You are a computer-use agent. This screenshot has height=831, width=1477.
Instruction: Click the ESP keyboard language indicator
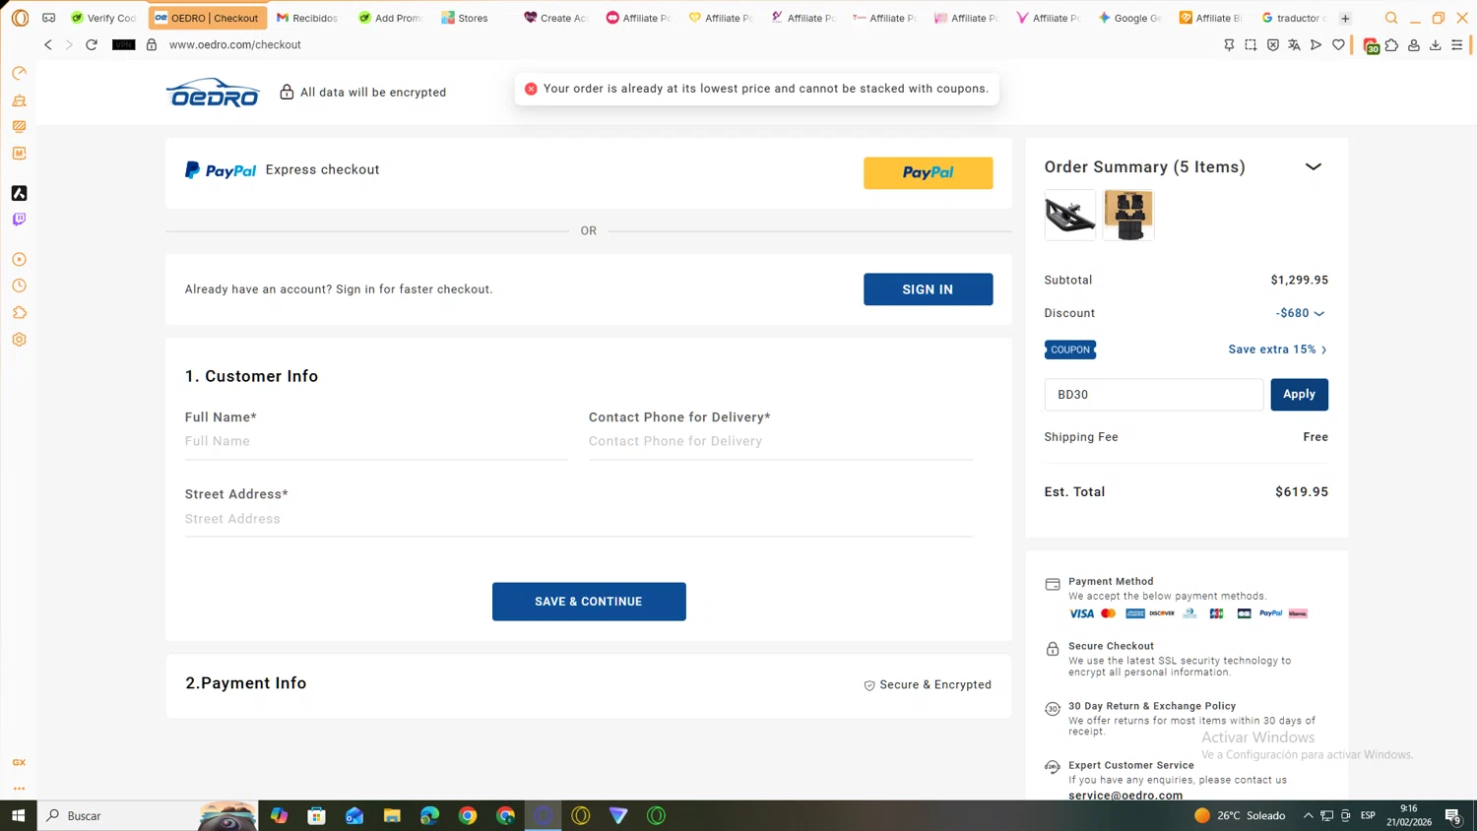coord(1368,815)
